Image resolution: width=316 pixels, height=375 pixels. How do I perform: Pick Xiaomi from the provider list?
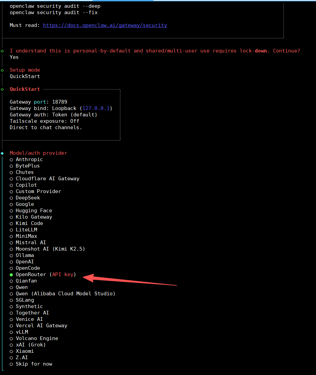click(22, 351)
